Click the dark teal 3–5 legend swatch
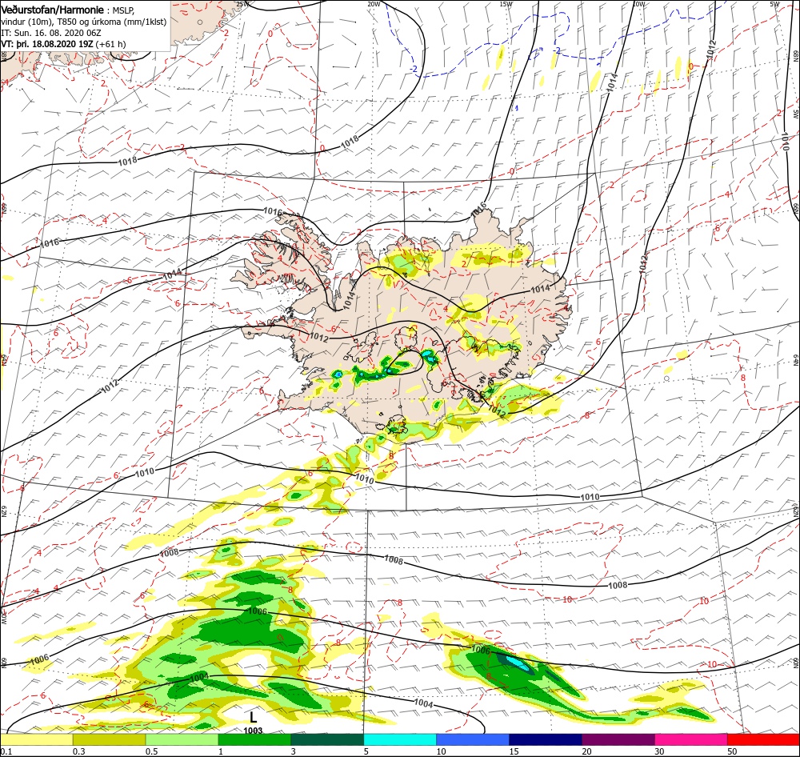This screenshot has width=800, height=757. click(x=327, y=740)
